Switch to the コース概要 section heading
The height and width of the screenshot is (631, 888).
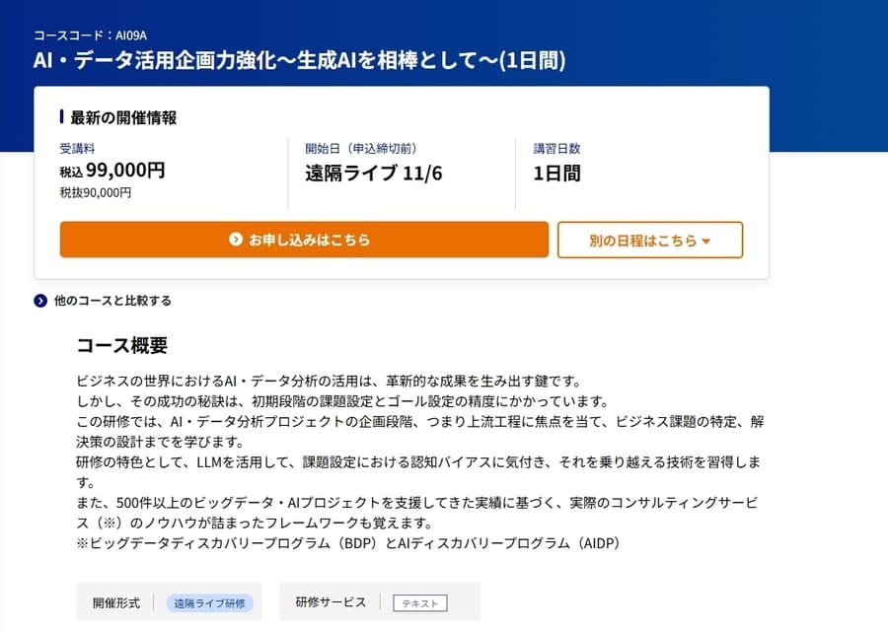121,345
